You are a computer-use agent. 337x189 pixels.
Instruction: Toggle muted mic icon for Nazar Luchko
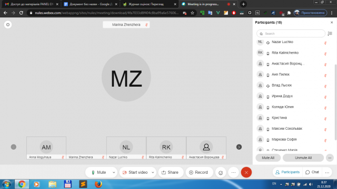coord(325,43)
